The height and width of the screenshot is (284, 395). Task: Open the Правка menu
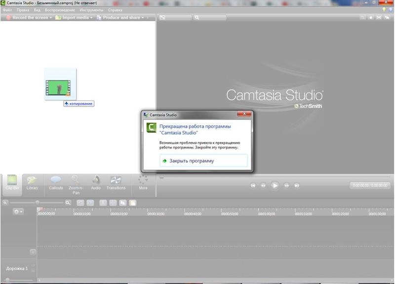23,10
